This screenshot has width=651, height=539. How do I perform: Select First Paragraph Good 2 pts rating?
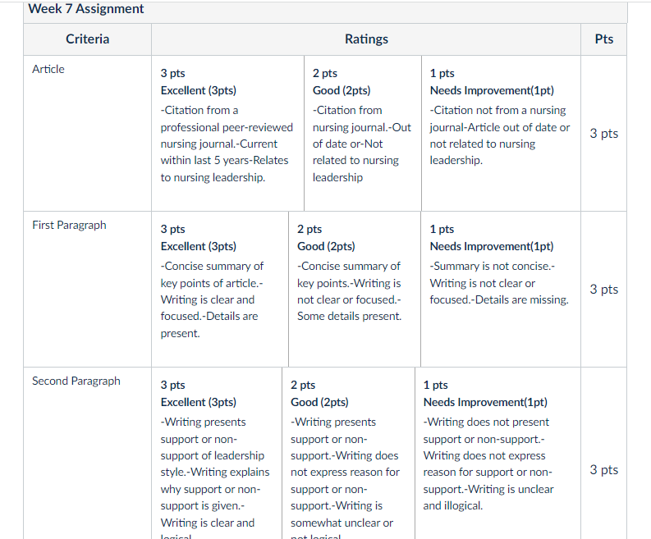click(x=355, y=290)
